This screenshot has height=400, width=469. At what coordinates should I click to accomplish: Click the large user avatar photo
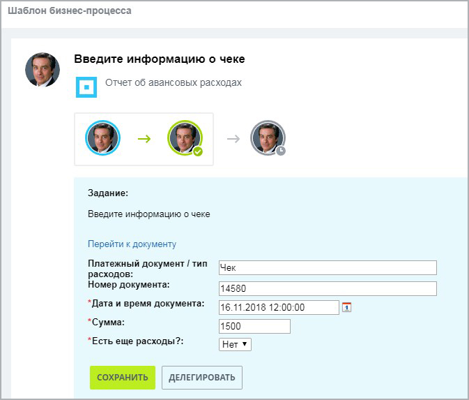click(43, 69)
